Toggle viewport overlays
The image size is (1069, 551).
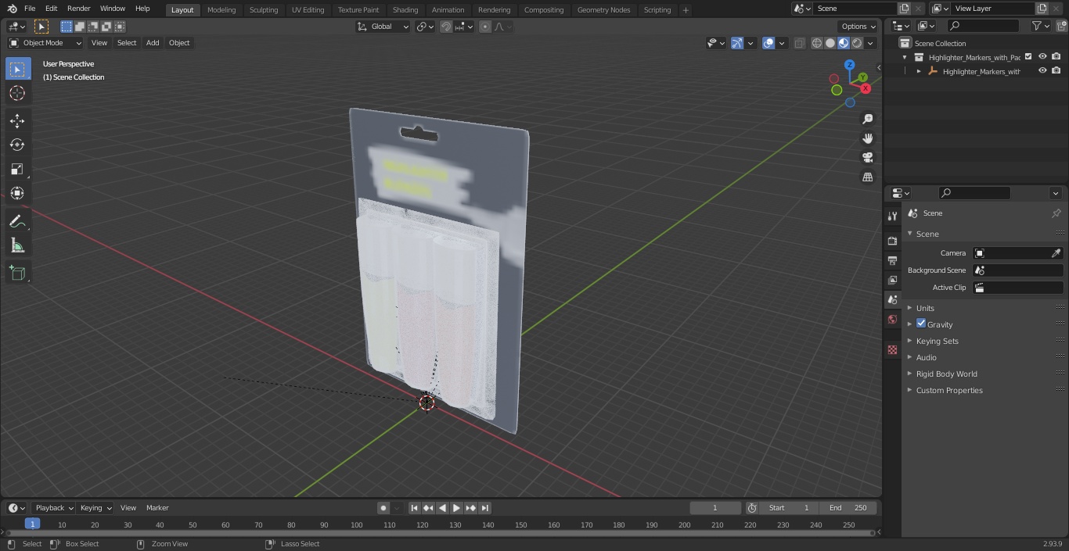coord(768,43)
